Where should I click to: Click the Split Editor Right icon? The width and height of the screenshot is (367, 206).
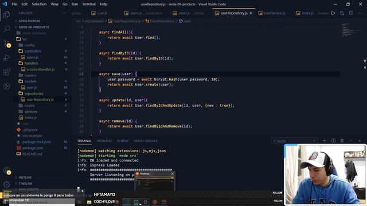click(x=351, y=13)
